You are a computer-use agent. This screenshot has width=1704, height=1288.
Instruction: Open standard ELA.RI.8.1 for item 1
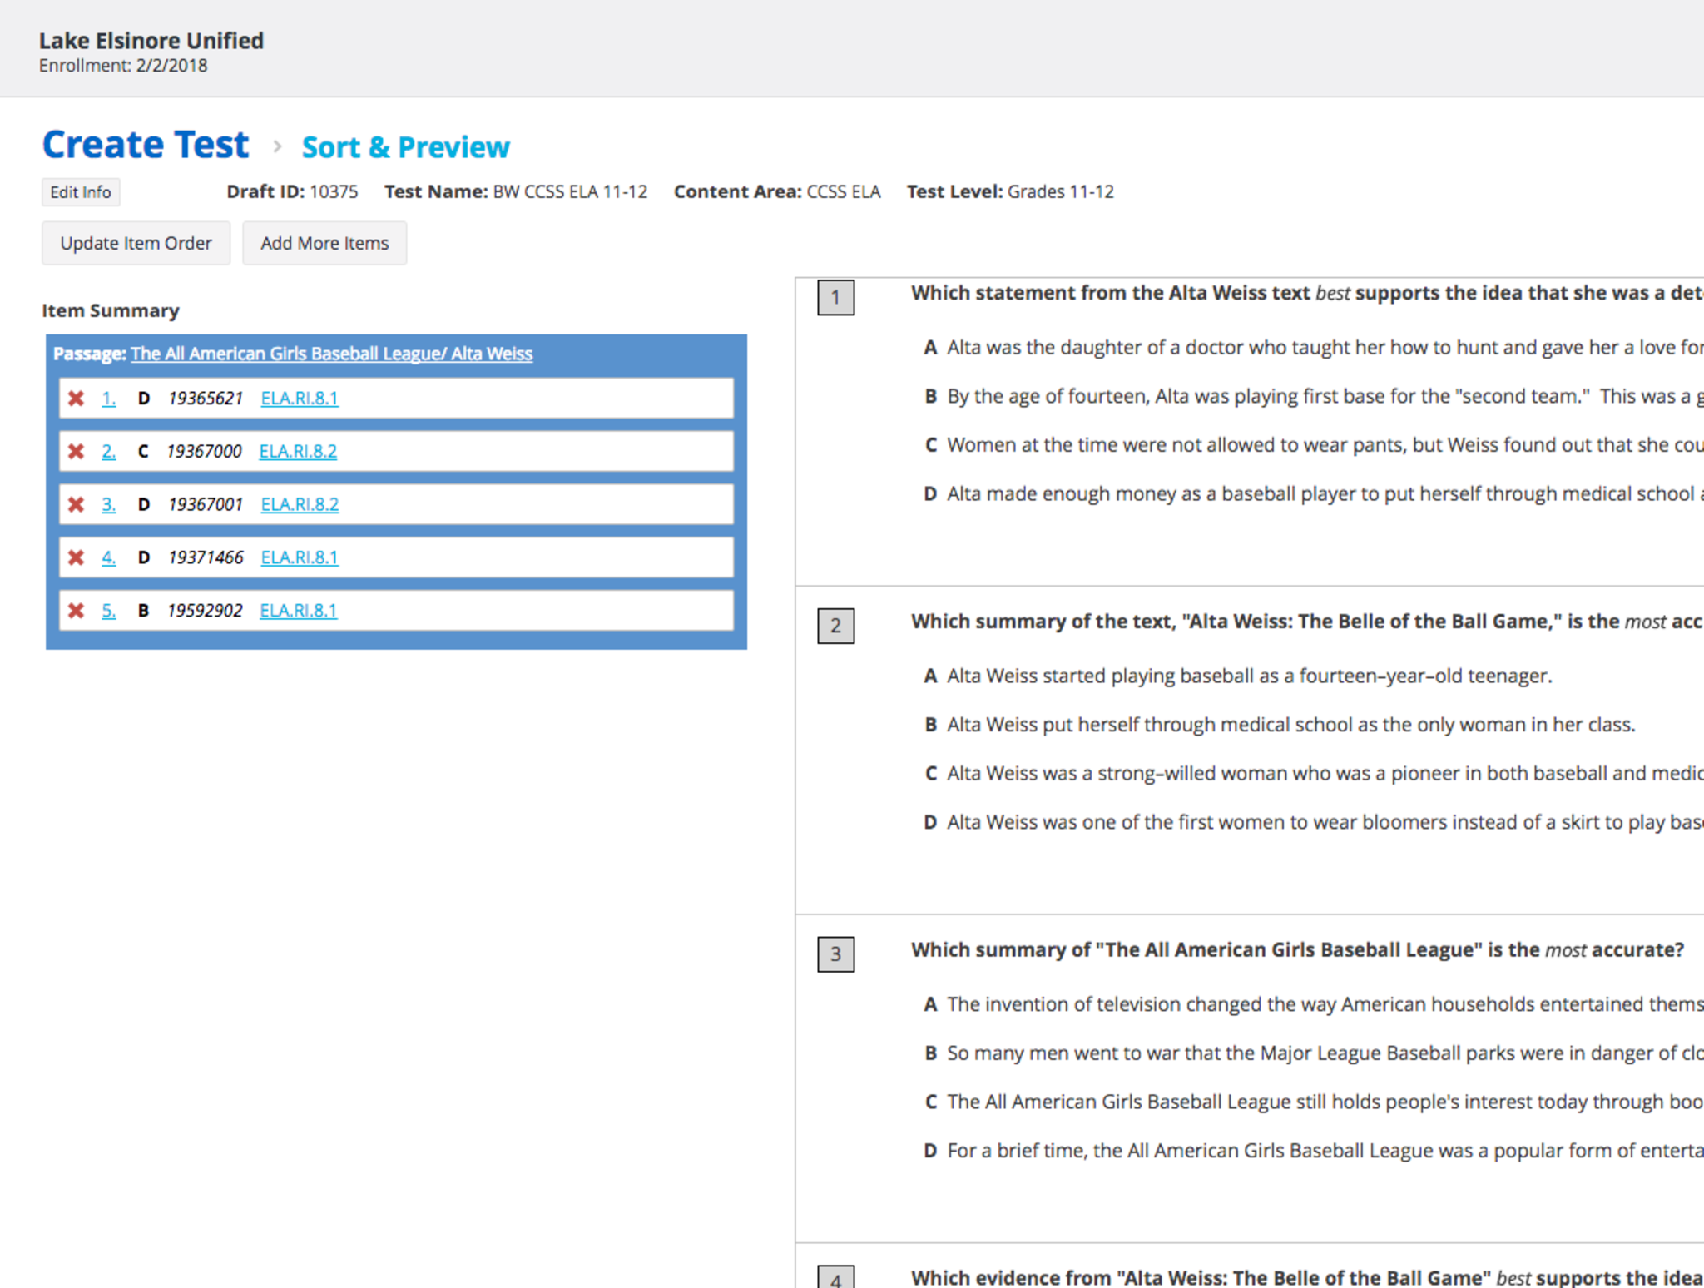(300, 399)
